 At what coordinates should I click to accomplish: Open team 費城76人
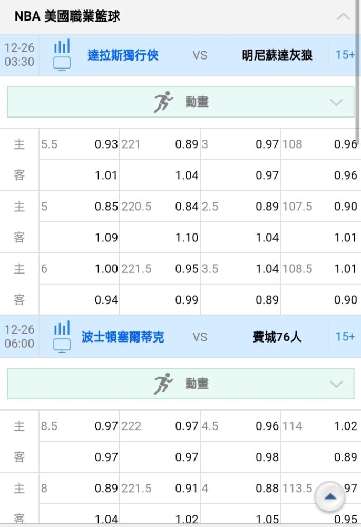(277, 337)
